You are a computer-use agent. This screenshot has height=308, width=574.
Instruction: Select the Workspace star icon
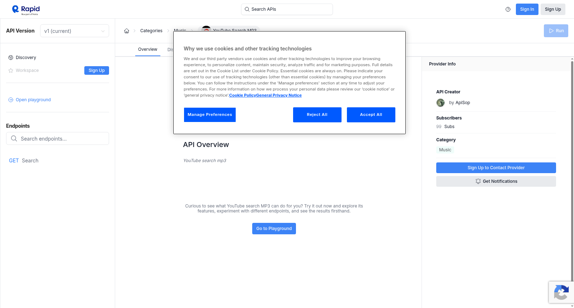point(11,70)
